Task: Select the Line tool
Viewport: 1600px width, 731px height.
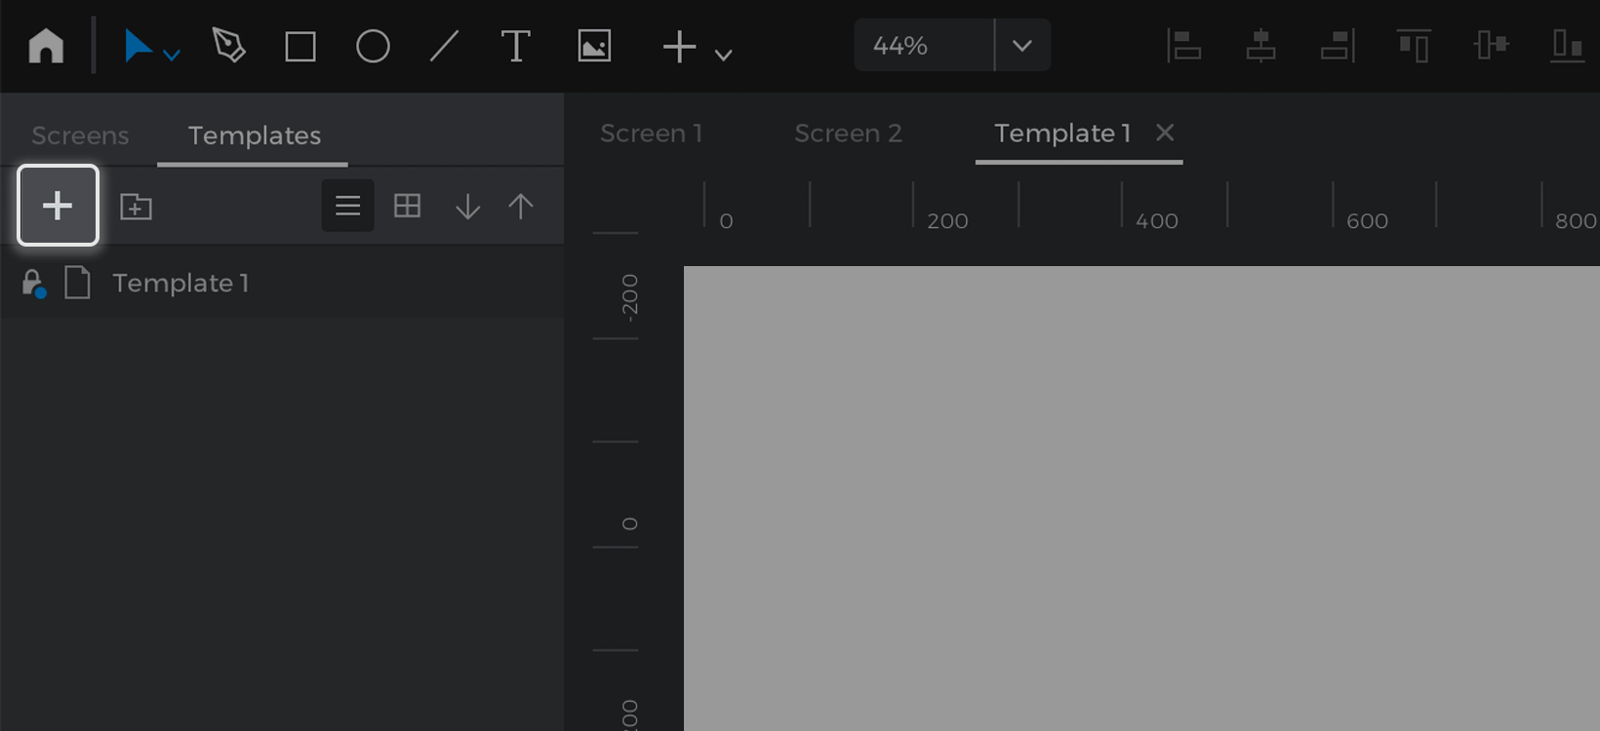Action: tap(445, 47)
